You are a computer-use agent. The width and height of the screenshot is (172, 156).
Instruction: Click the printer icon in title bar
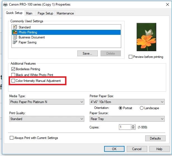click(x=5, y=4)
